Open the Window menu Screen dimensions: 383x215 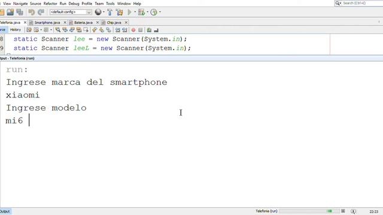click(x=124, y=4)
